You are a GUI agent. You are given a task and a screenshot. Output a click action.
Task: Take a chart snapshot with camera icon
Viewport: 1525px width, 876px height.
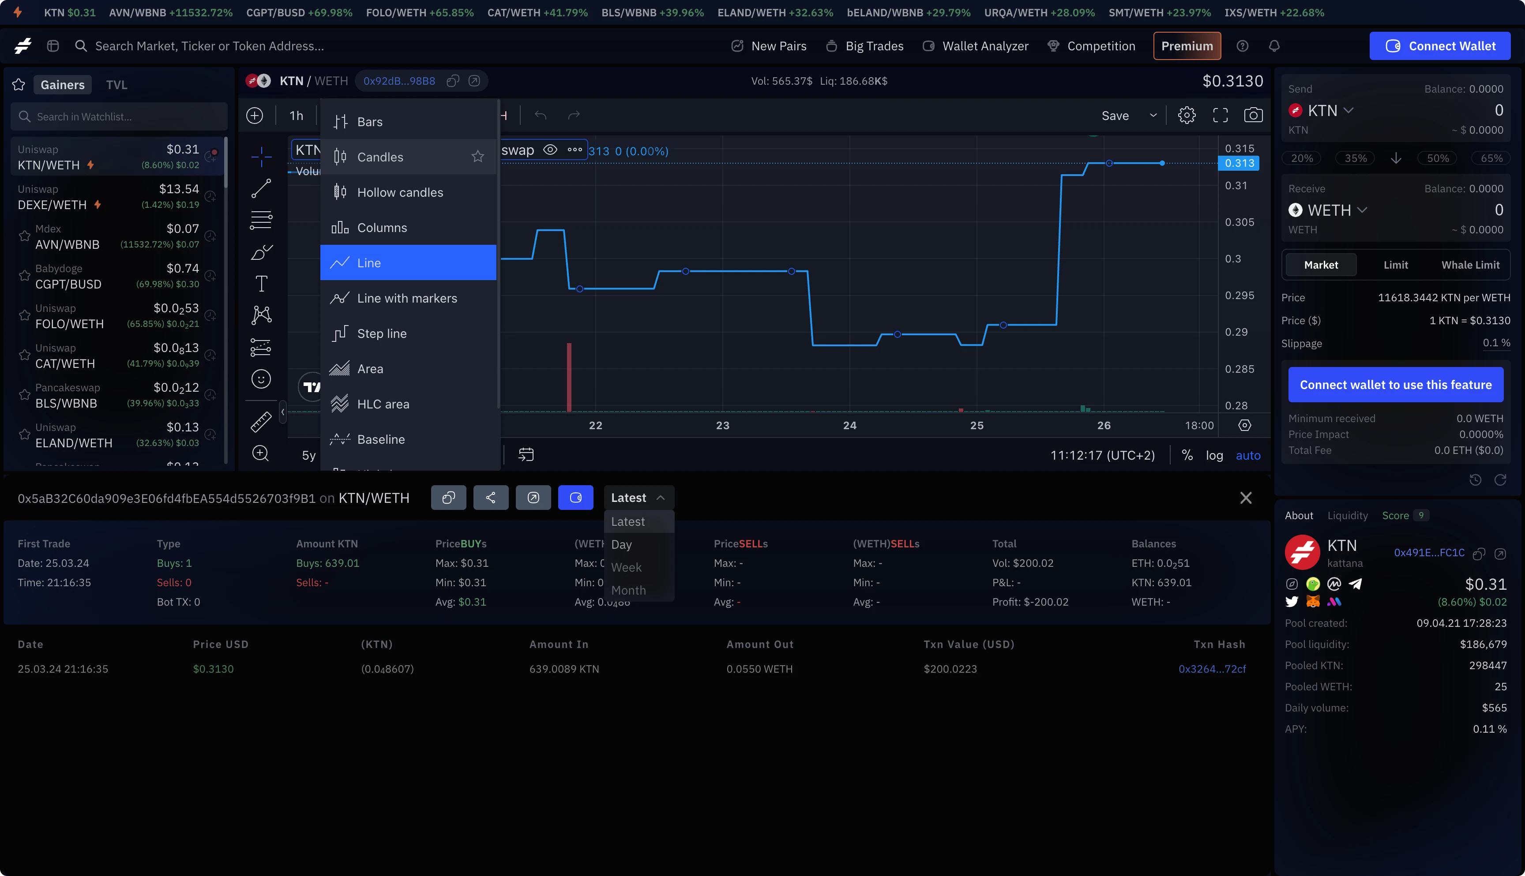(x=1254, y=116)
